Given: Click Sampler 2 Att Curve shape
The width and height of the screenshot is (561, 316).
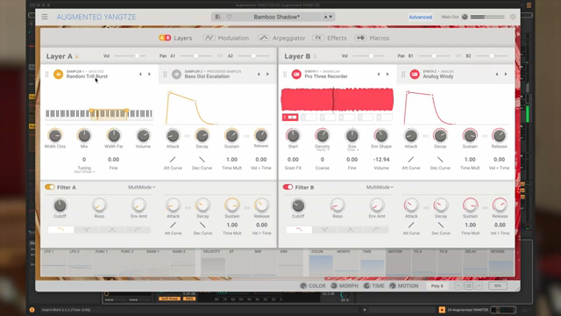Looking at the screenshot, I should click(173, 160).
